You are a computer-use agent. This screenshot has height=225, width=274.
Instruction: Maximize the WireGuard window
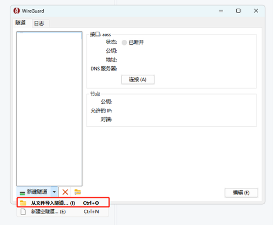(x=238, y=11)
